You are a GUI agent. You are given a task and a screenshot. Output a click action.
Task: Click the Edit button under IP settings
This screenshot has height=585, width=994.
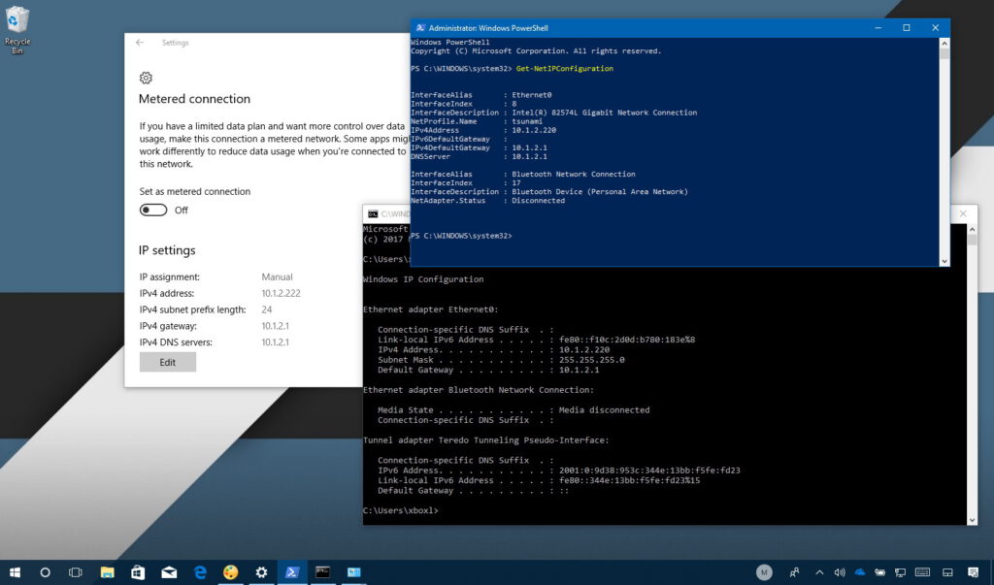coord(167,362)
